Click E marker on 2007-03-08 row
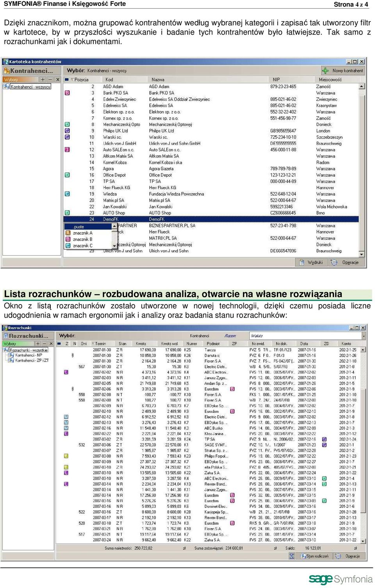The height and width of the screenshot is (588, 375). (66, 456)
